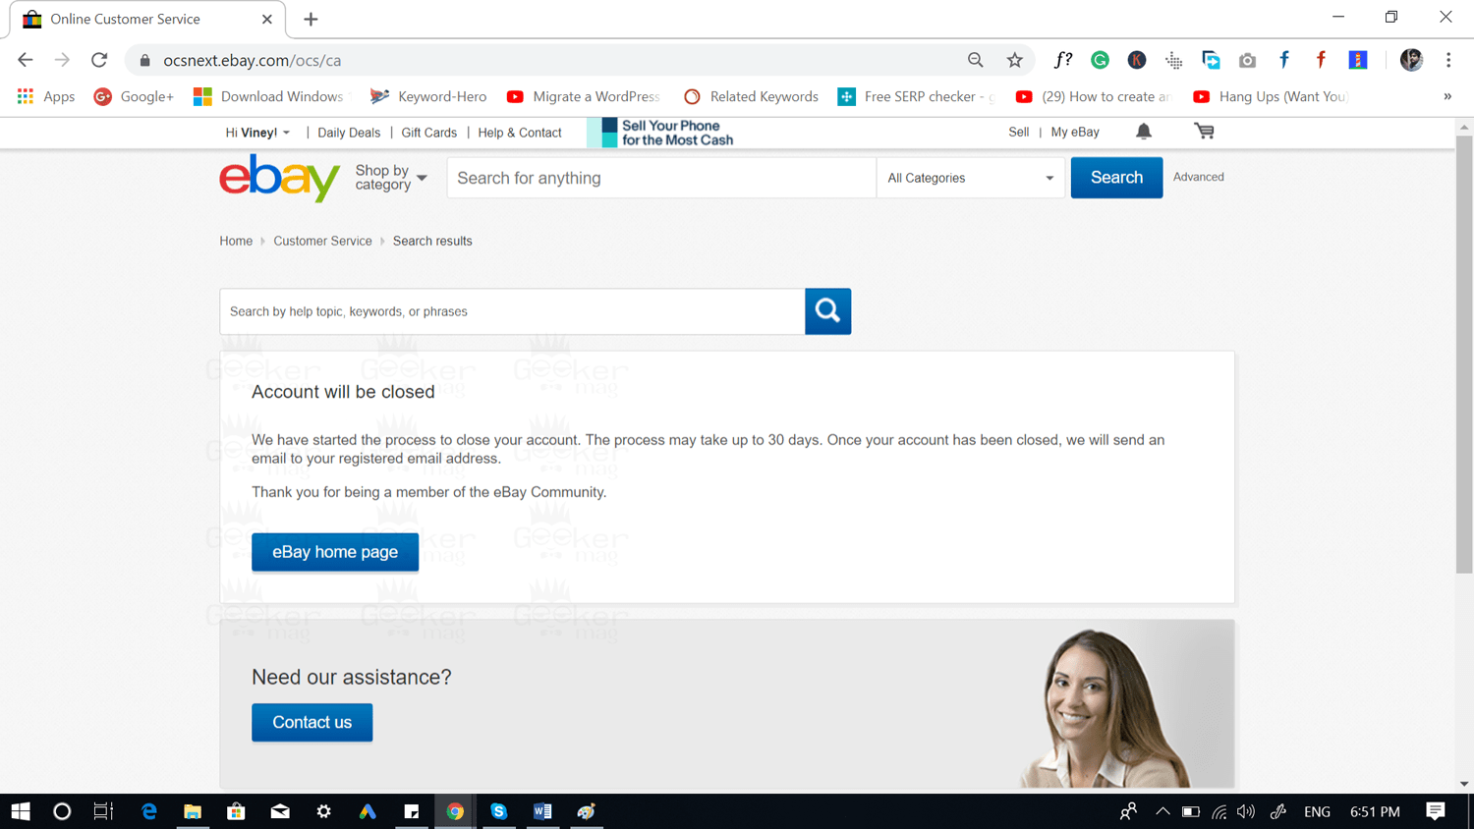Open a new browser tab
The width and height of the screenshot is (1474, 829).
(x=311, y=20)
